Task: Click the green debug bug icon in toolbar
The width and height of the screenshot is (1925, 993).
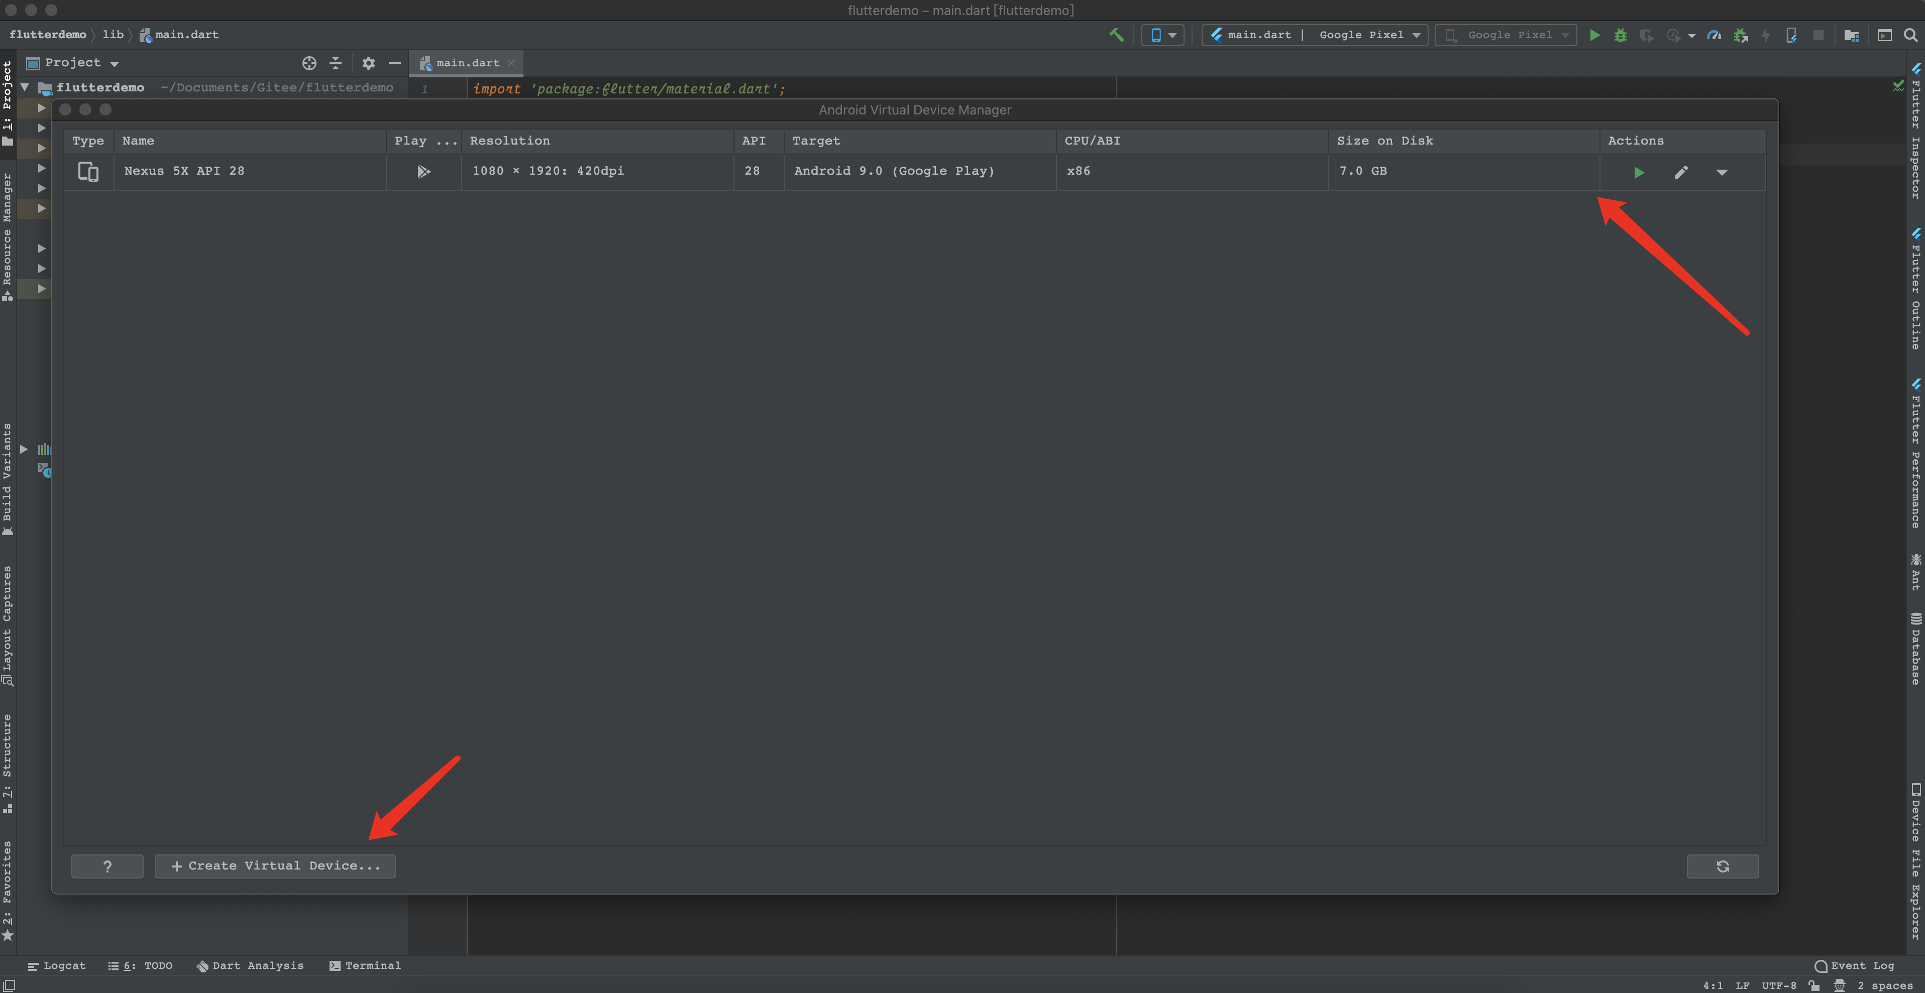Action: [x=1620, y=35]
